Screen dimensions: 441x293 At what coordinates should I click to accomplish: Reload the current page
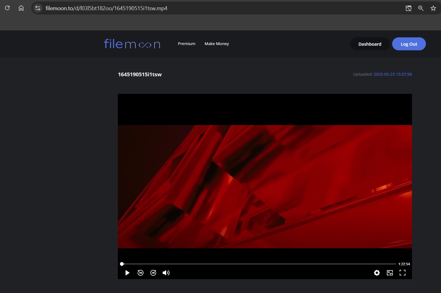7,8
